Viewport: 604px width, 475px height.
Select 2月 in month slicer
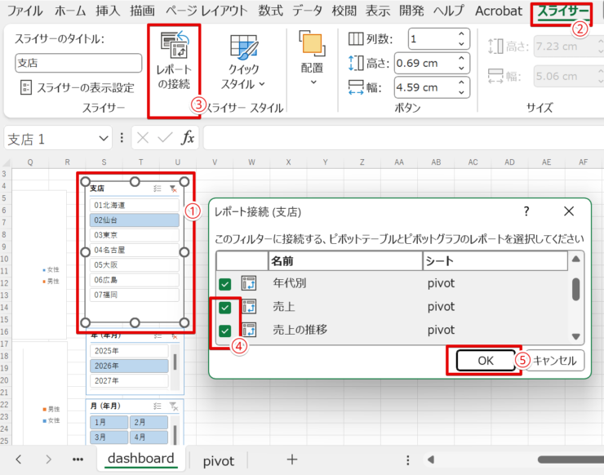point(149,422)
